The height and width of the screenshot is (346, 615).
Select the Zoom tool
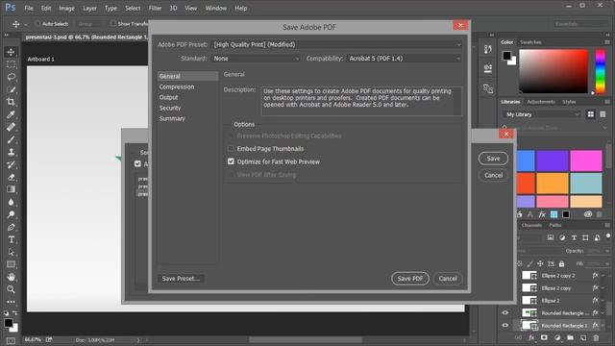[x=11, y=290]
